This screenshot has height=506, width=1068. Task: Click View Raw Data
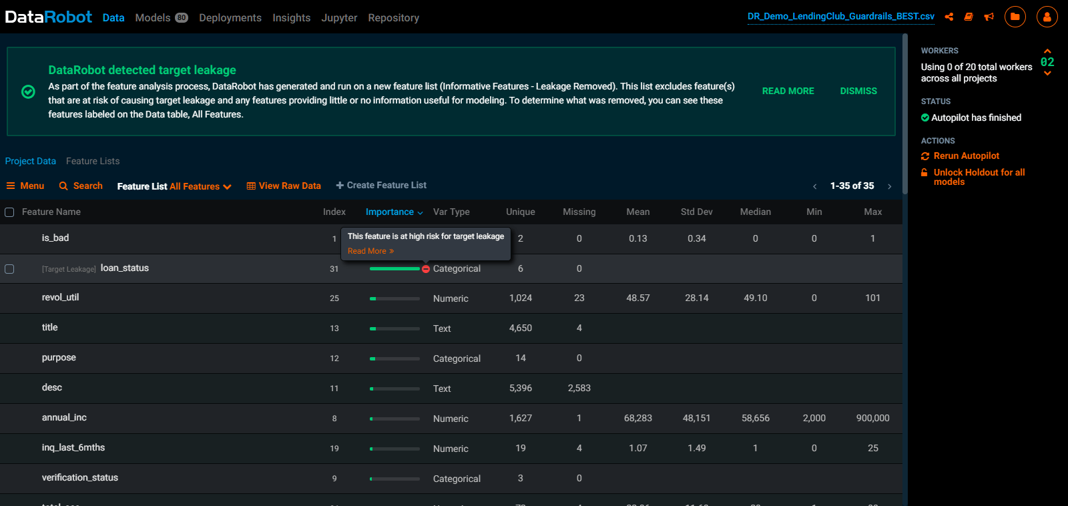point(284,186)
